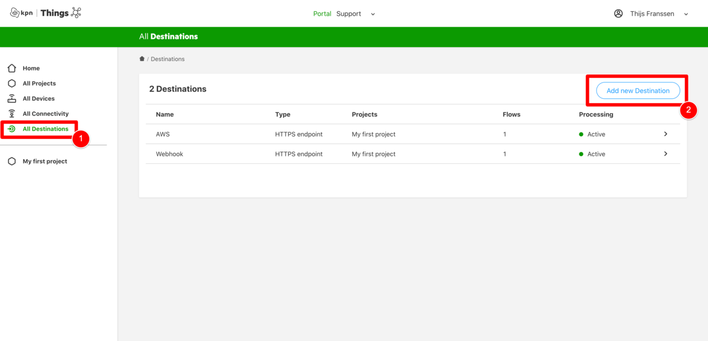Sort by the Name column header

tap(165, 114)
